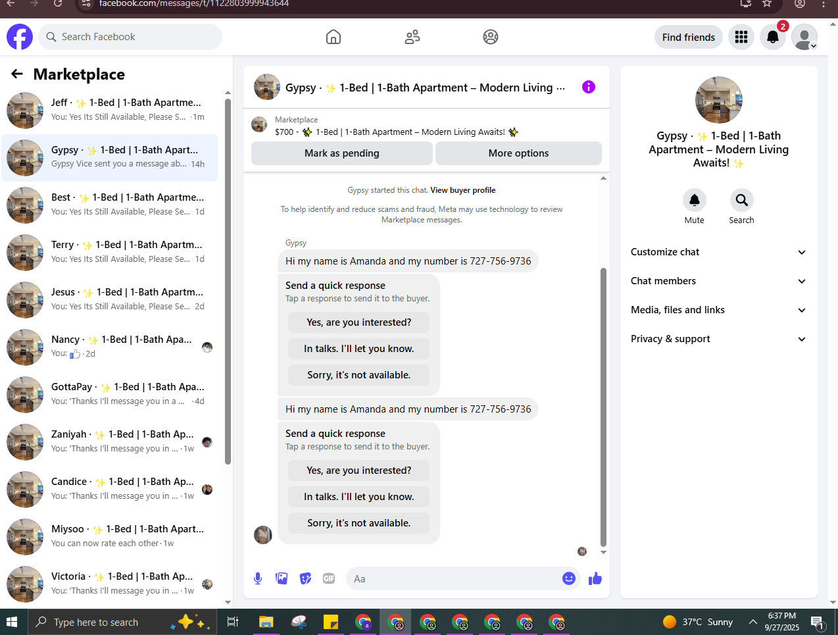
Task: Expand Media, files and links section
Action: tap(718, 310)
